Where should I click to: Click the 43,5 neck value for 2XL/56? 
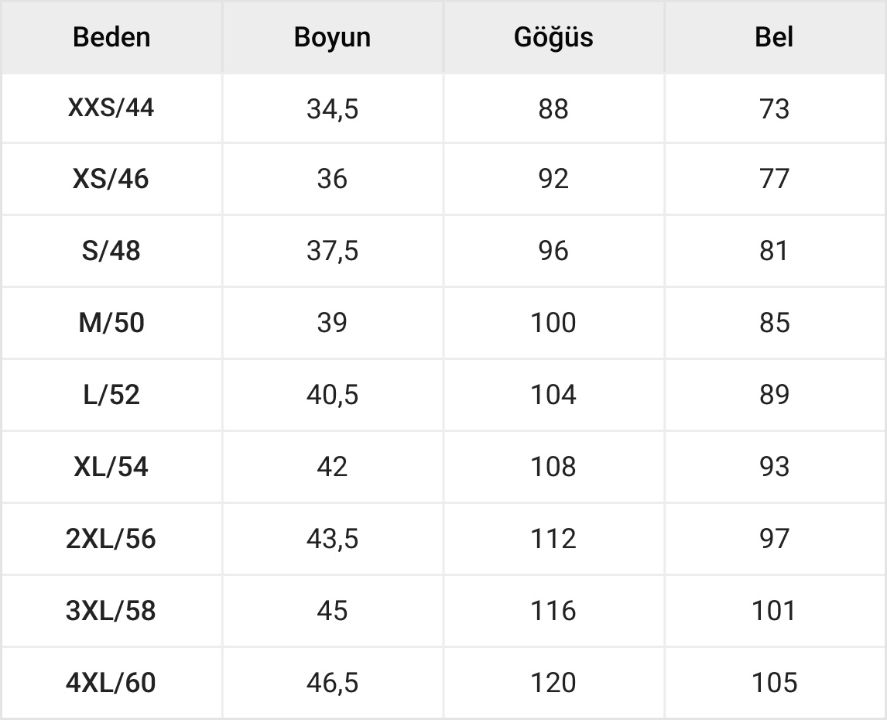[x=332, y=539]
